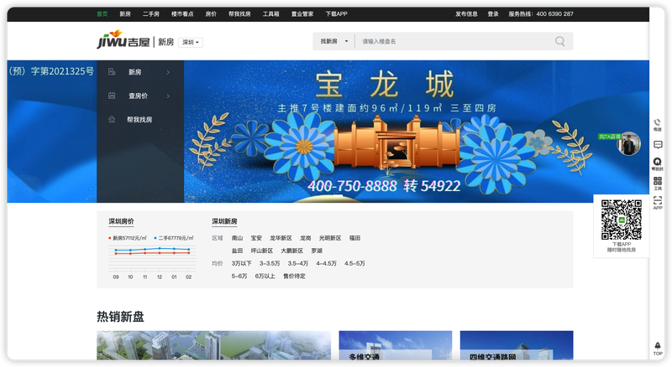Select 二手房 in the top navigation

click(151, 13)
